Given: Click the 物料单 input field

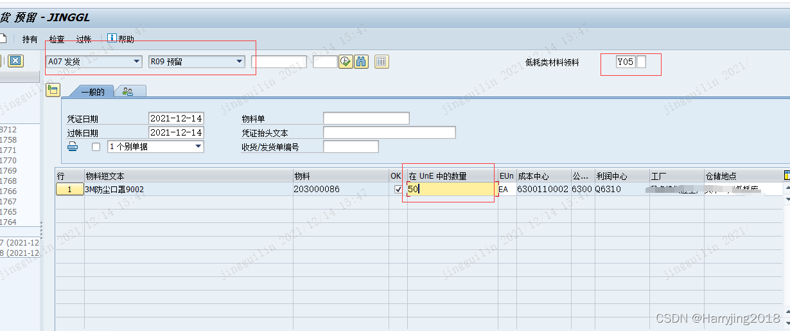Looking at the screenshot, I should [366, 118].
